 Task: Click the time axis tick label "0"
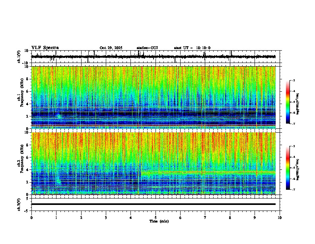pyautogui.click(x=31, y=218)
